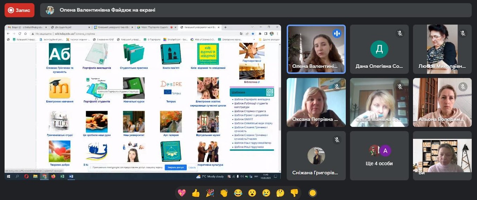Send the sparkling heart reaction
This screenshot has height=200, width=477.
coord(182,193)
